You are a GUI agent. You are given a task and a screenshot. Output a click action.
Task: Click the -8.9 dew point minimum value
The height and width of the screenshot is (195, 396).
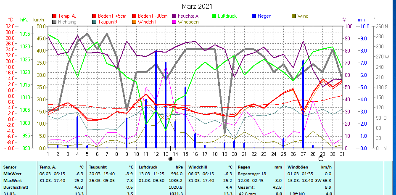click(129, 174)
